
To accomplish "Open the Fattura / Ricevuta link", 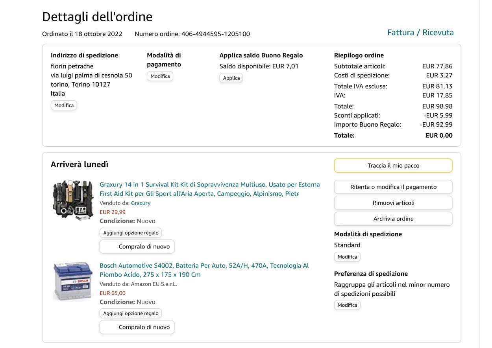I will (x=420, y=33).
